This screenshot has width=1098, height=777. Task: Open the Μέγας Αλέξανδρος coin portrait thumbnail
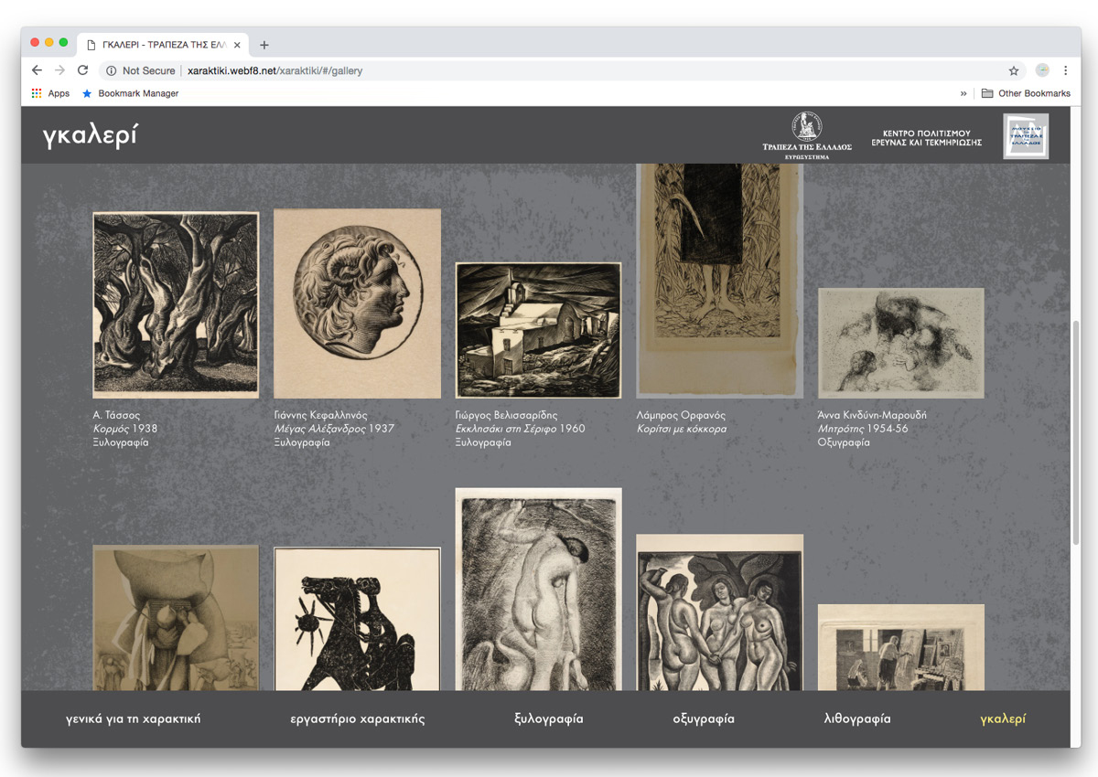[x=357, y=303]
